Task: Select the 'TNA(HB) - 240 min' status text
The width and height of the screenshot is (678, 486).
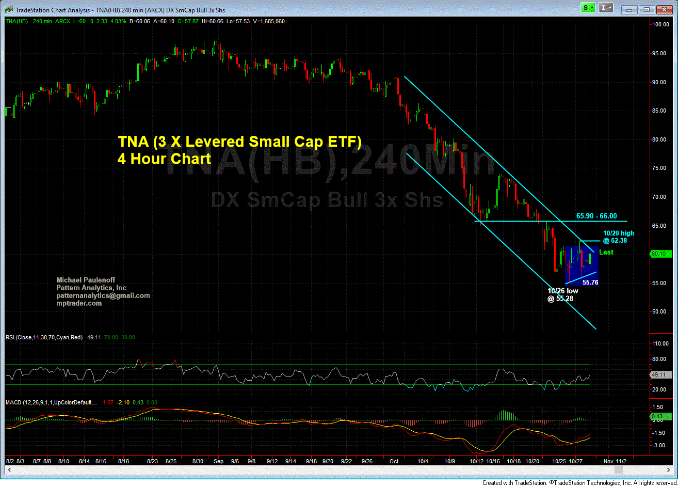Action: click(x=28, y=22)
